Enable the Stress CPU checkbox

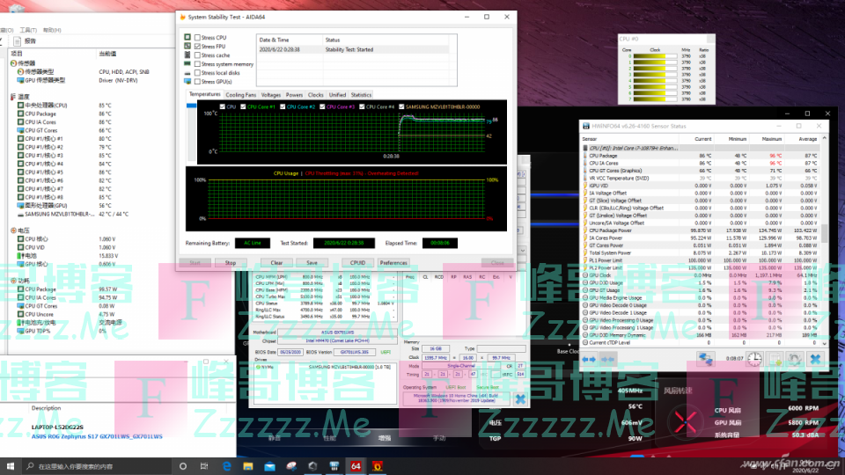(x=197, y=38)
